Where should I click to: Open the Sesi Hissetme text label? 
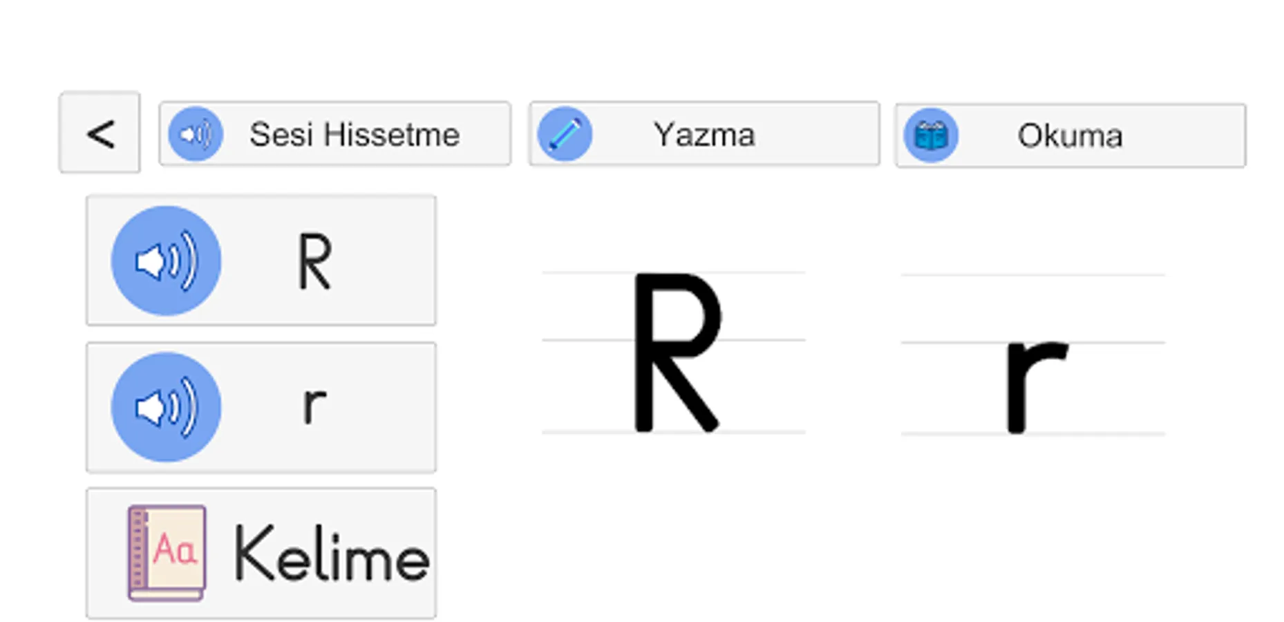(x=354, y=134)
